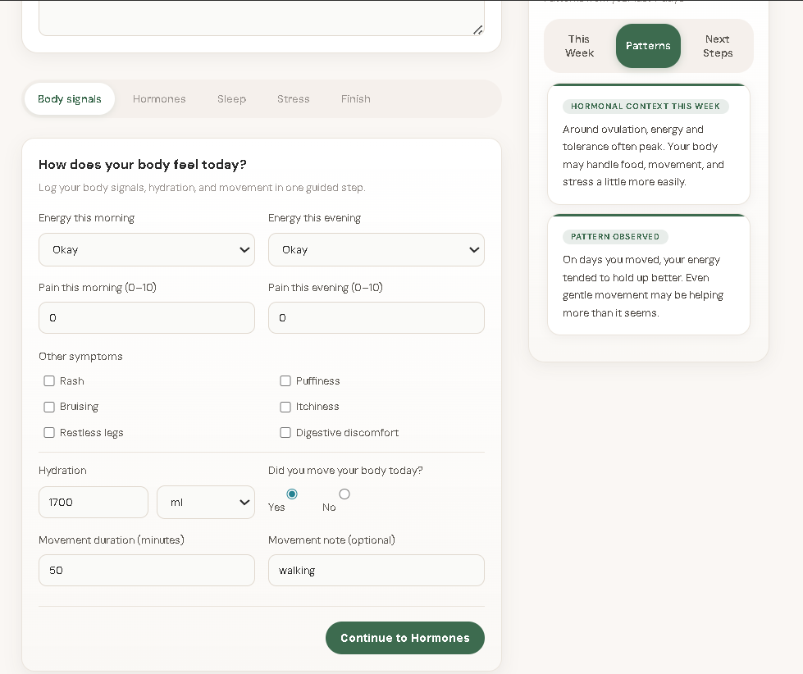The image size is (803, 674).
Task: Tick the Puffiness checkbox
Action: pos(285,381)
